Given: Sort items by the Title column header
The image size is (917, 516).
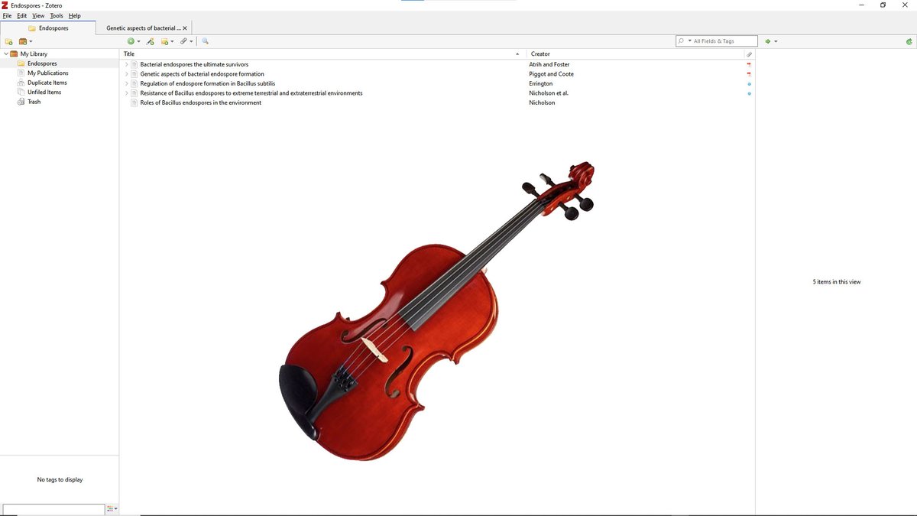Looking at the screenshot, I should [x=323, y=54].
